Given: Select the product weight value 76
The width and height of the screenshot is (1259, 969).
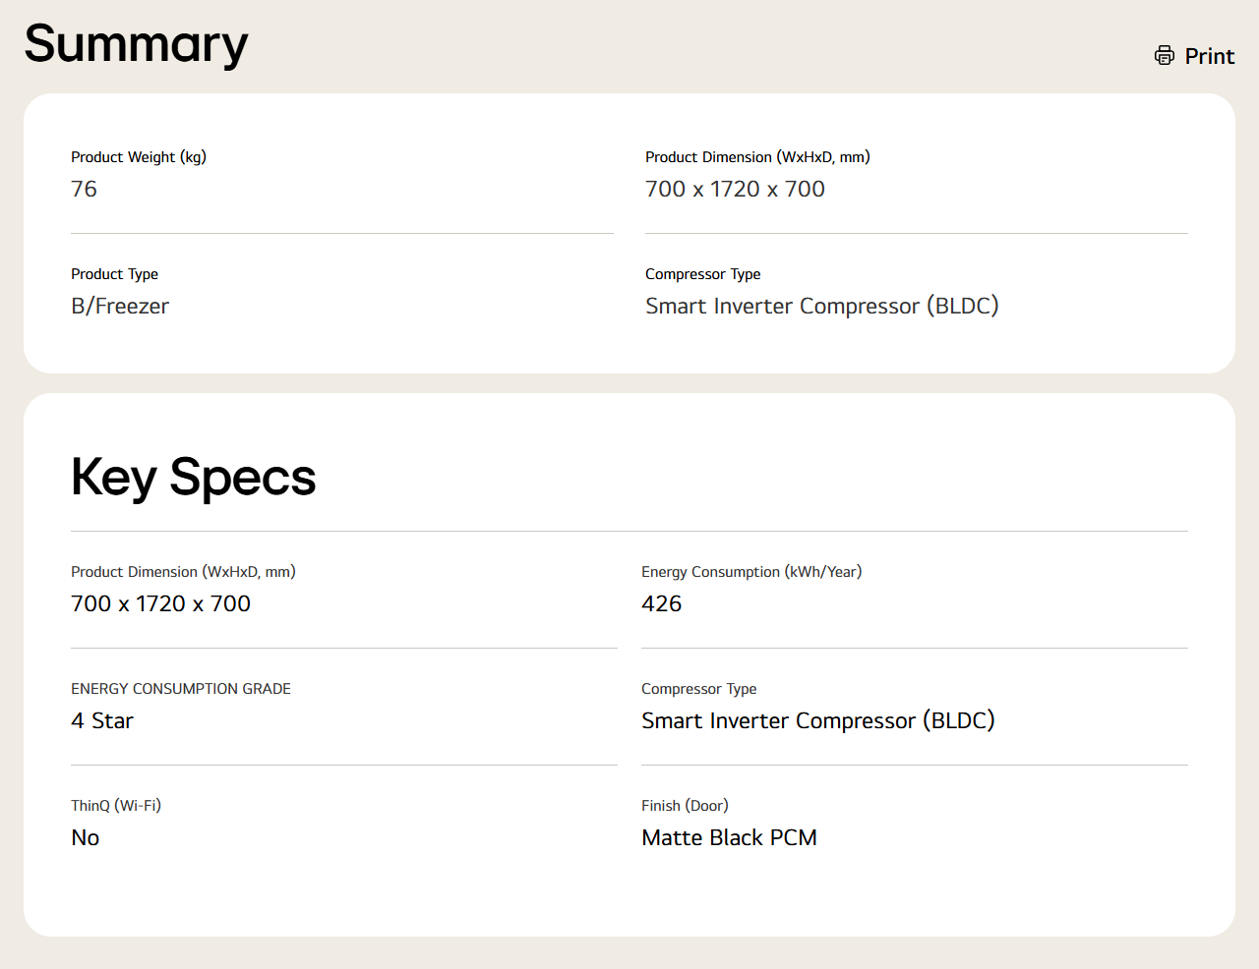Looking at the screenshot, I should pos(85,190).
